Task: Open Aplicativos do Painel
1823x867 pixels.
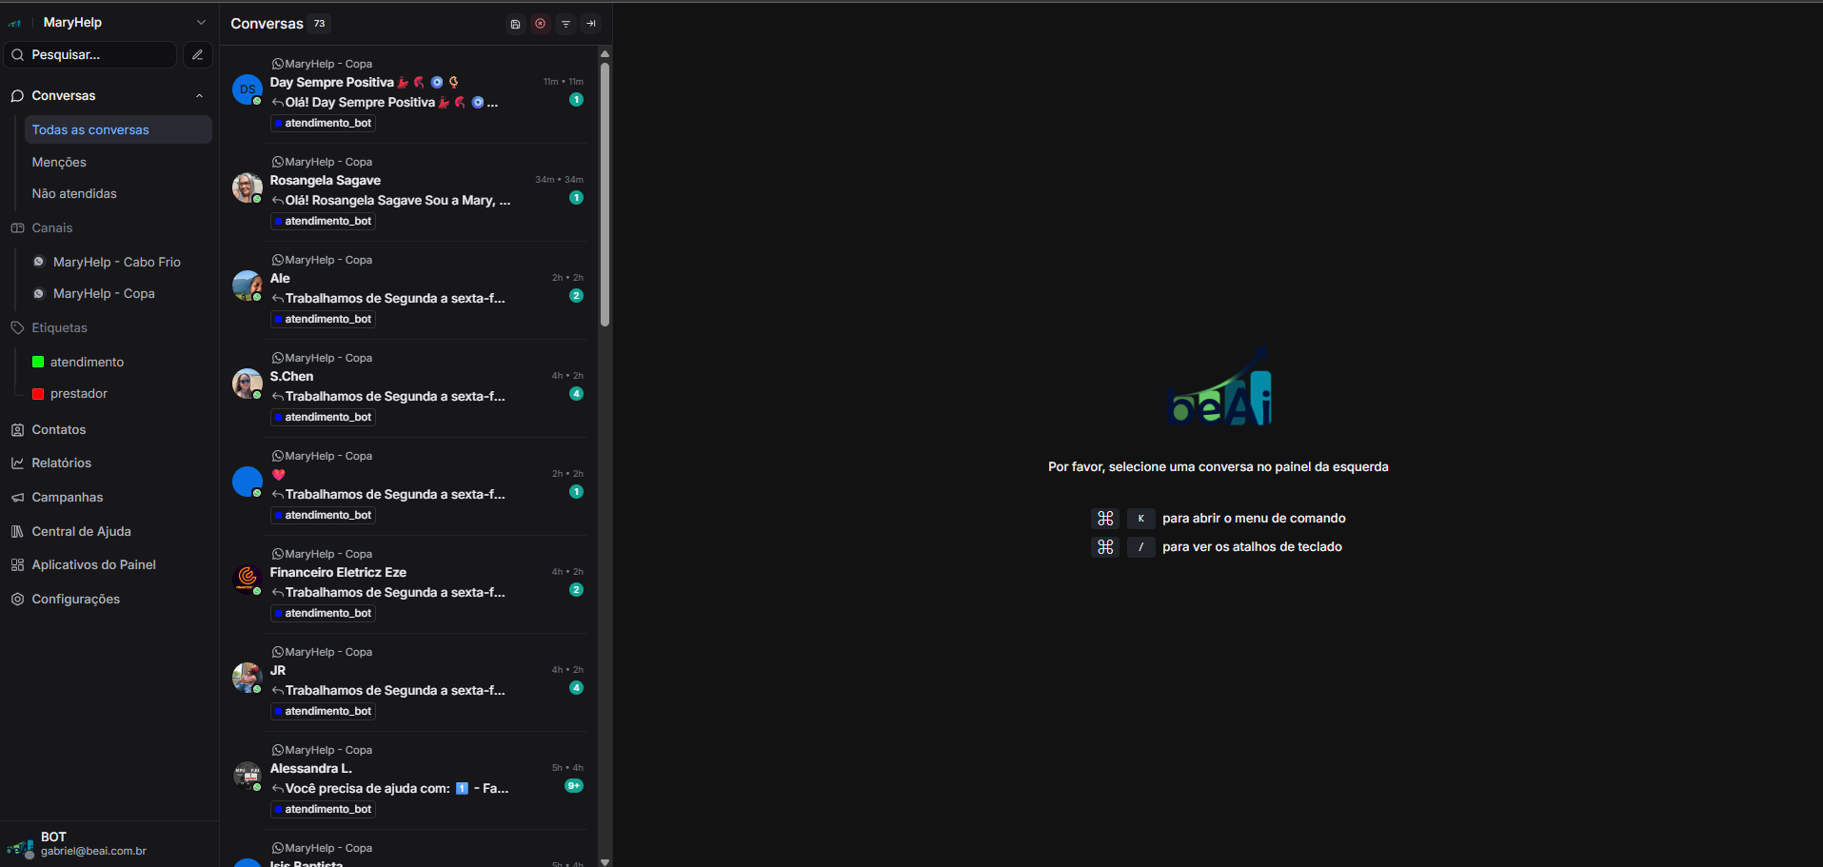Action: 93,565
